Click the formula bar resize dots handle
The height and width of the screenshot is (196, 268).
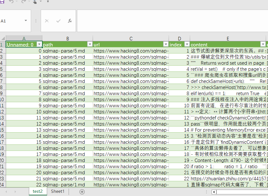click(x=36, y=21)
